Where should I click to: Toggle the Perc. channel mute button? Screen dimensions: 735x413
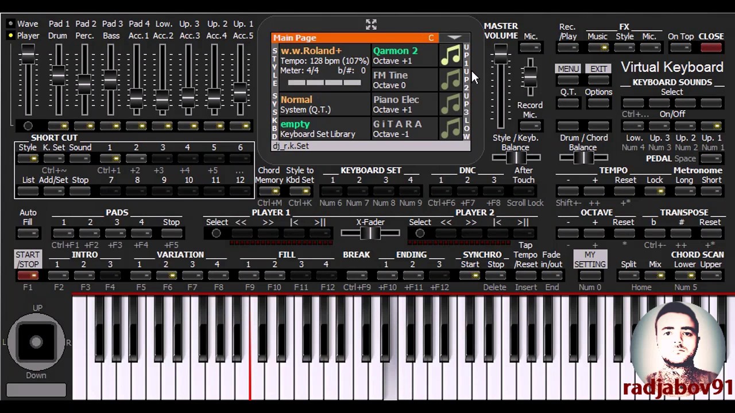pyautogui.click(x=84, y=126)
